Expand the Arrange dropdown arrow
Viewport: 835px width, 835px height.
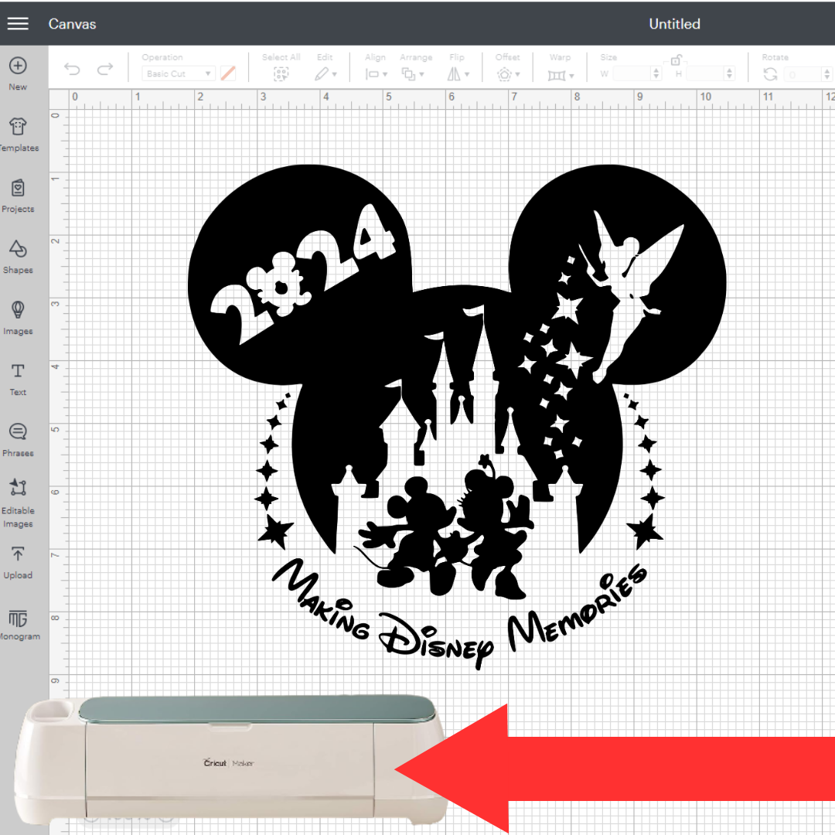pos(422,74)
